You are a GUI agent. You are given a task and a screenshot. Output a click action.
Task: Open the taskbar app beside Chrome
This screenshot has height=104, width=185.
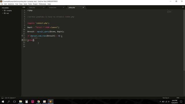click(x=45, y=101)
